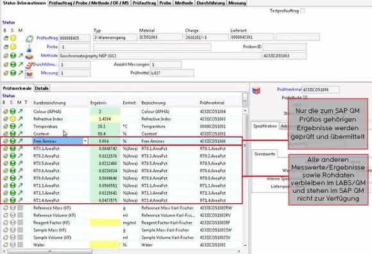Screen dimensions: 372x254
Task: Click the yellow status ball in the Prüfauftrag row
Action: (13, 38)
